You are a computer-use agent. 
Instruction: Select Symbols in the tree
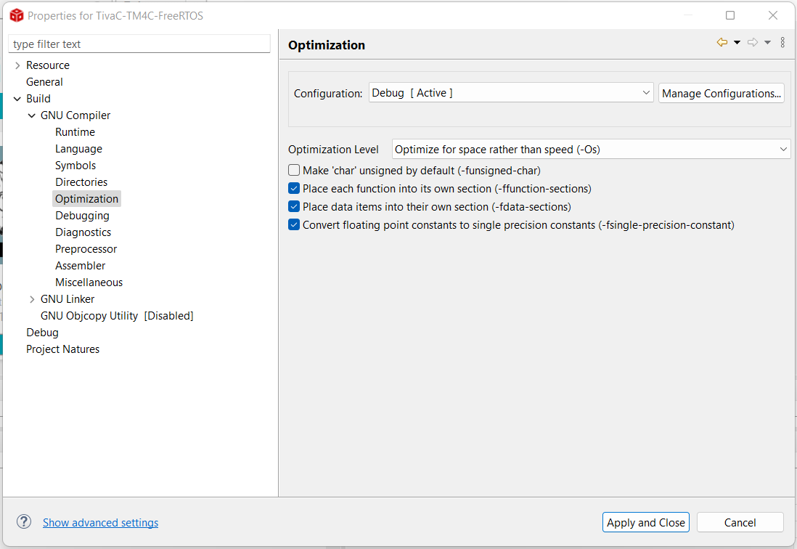[x=75, y=166]
